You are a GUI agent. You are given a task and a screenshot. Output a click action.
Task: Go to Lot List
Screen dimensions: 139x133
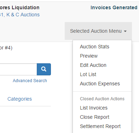click(x=88, y=74)
